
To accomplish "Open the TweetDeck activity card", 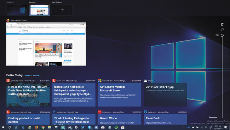I will click(166, 119).
